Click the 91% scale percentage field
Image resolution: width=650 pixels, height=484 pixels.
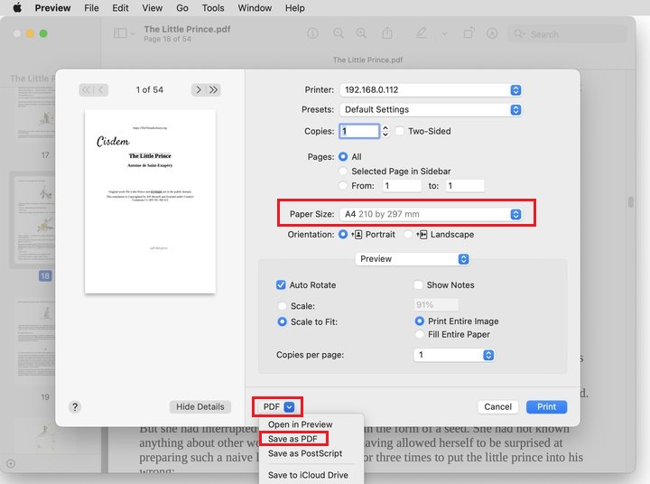point(436,305)
